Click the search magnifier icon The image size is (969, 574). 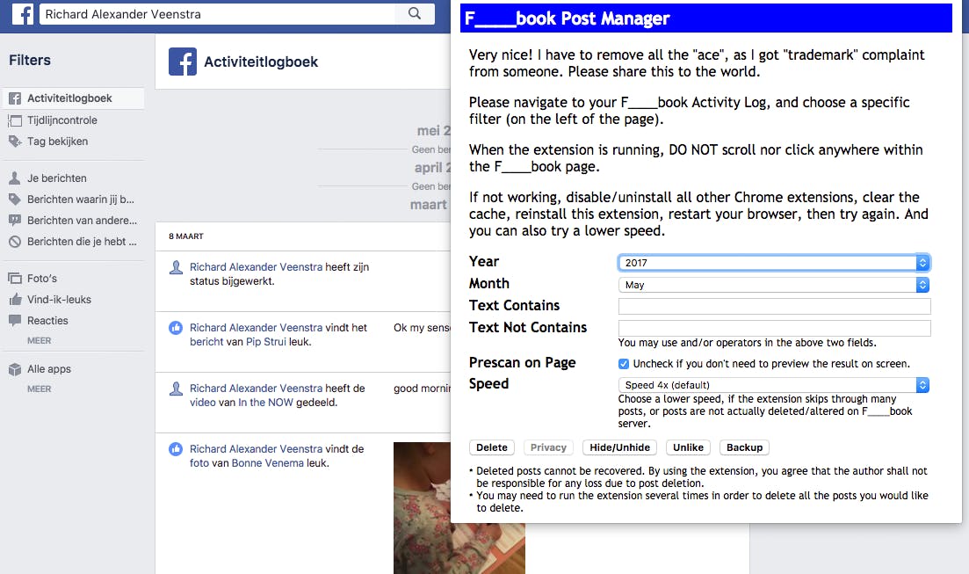pos(415,13)
